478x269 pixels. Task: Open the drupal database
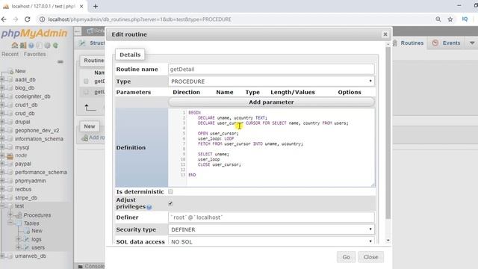pos(22,122)
